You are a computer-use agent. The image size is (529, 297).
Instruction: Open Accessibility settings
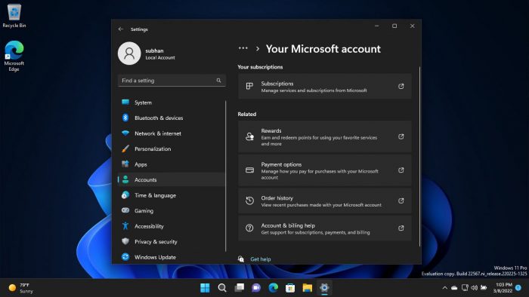point(172,226)
